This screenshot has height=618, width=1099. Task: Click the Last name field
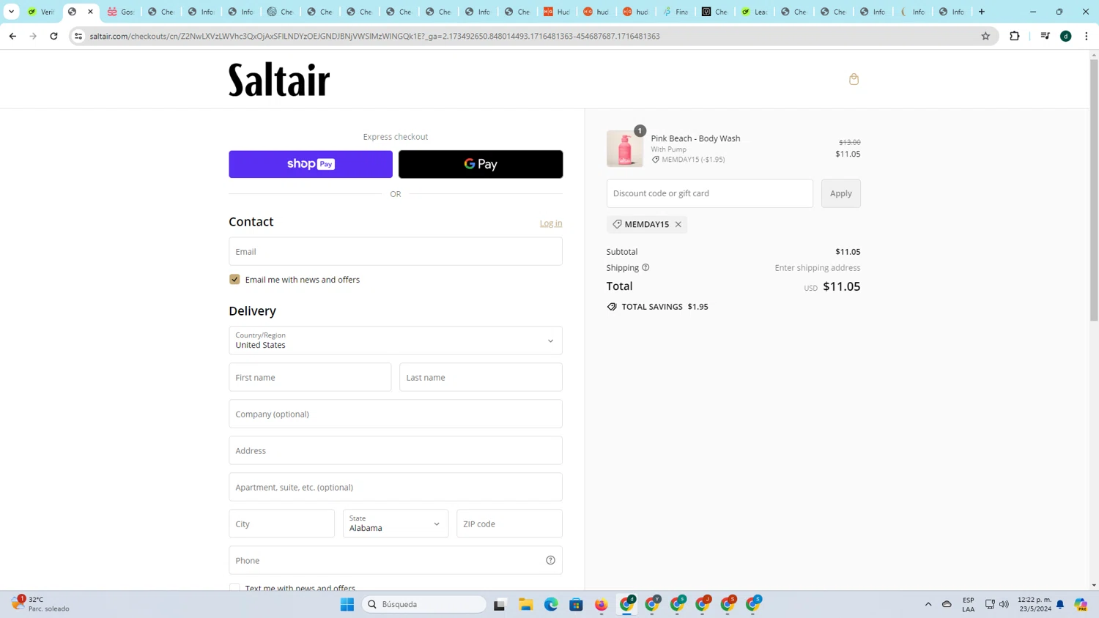point(481,377)
